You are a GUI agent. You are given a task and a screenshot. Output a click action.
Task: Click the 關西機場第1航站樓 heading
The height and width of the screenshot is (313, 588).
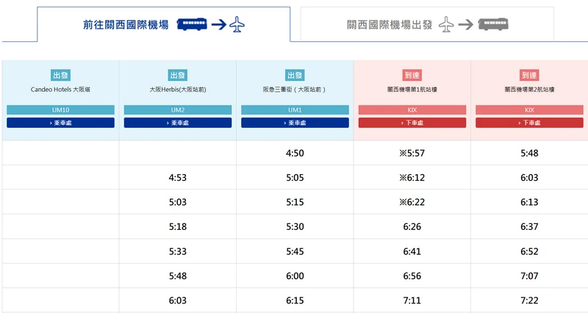(412, 90)
